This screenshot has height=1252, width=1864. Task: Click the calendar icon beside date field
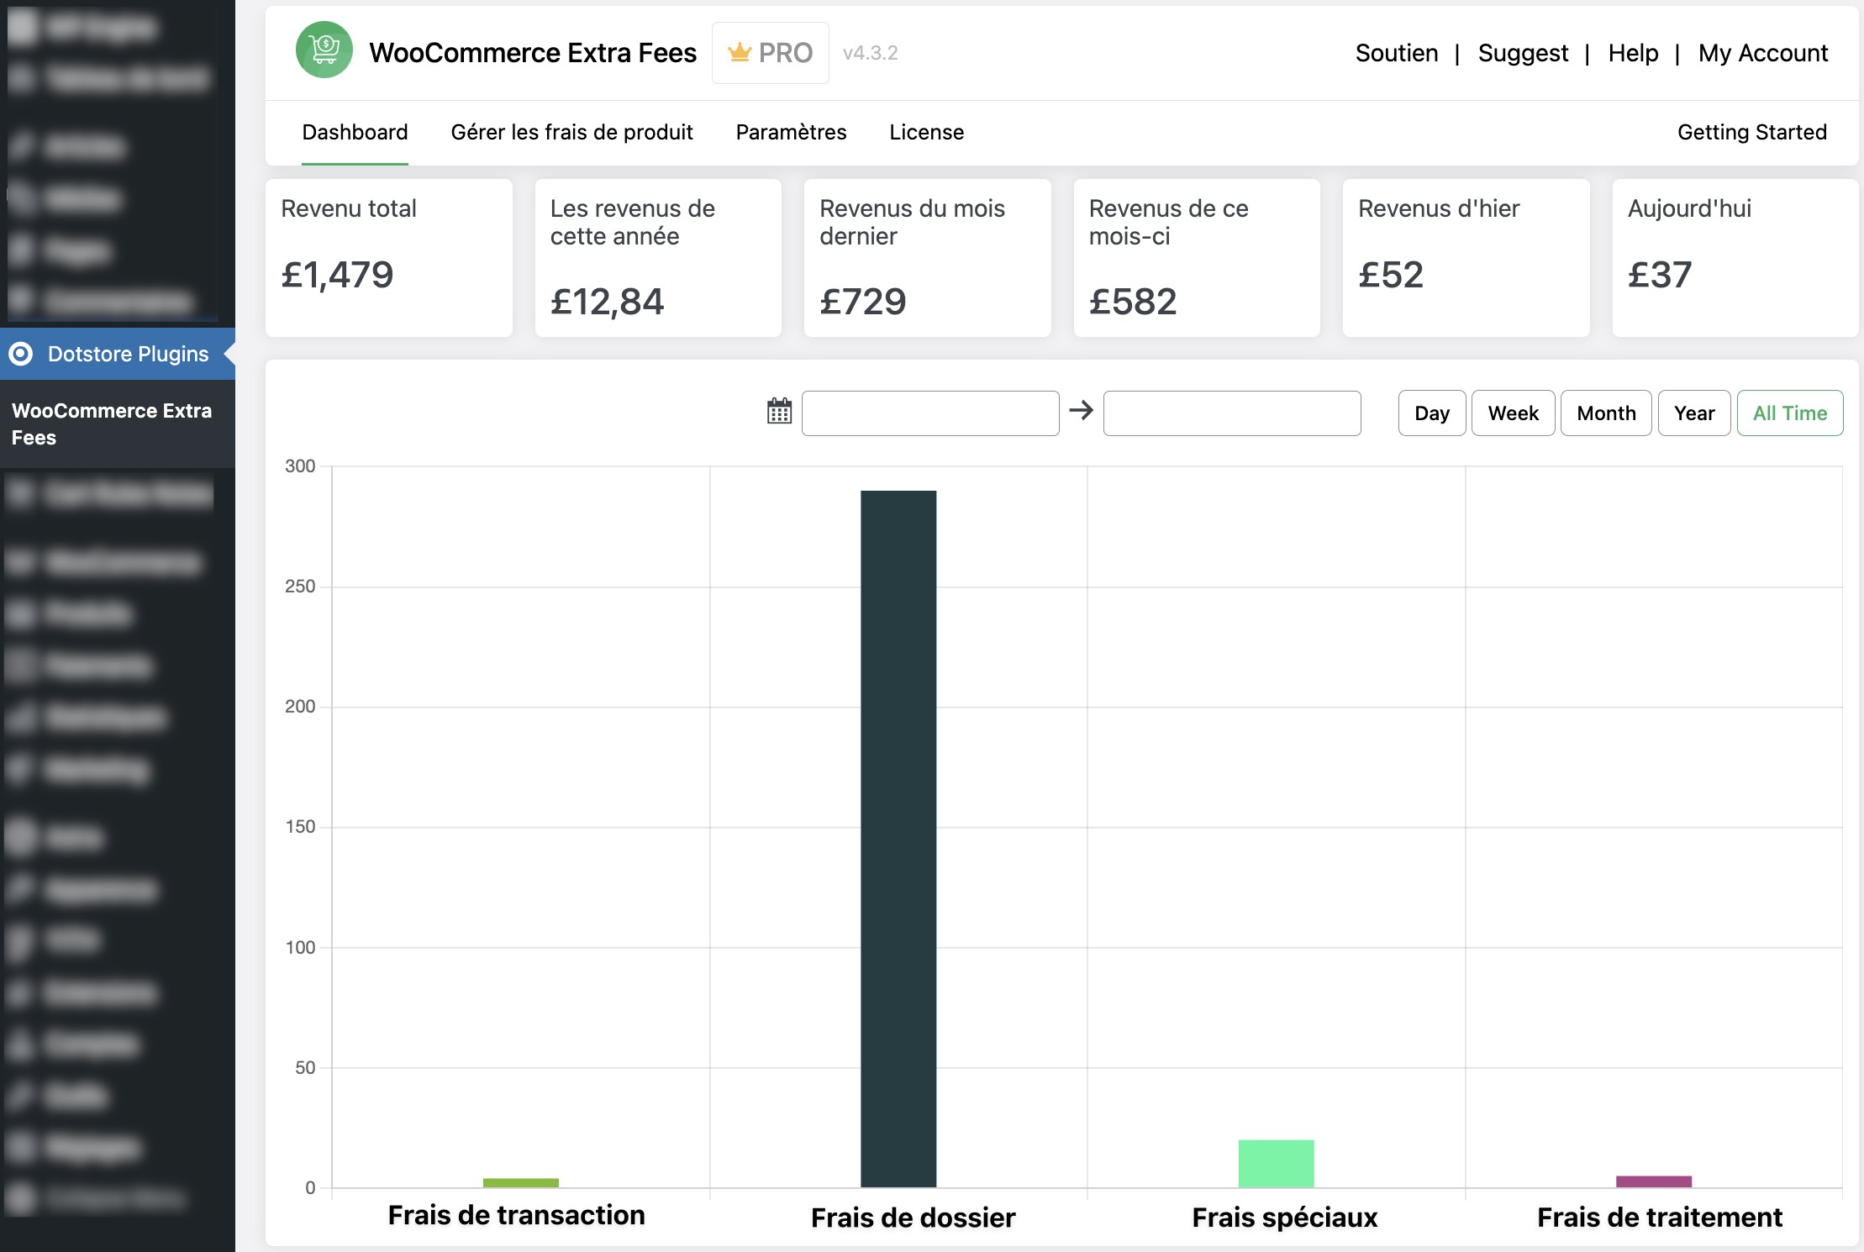pos(779,412)
